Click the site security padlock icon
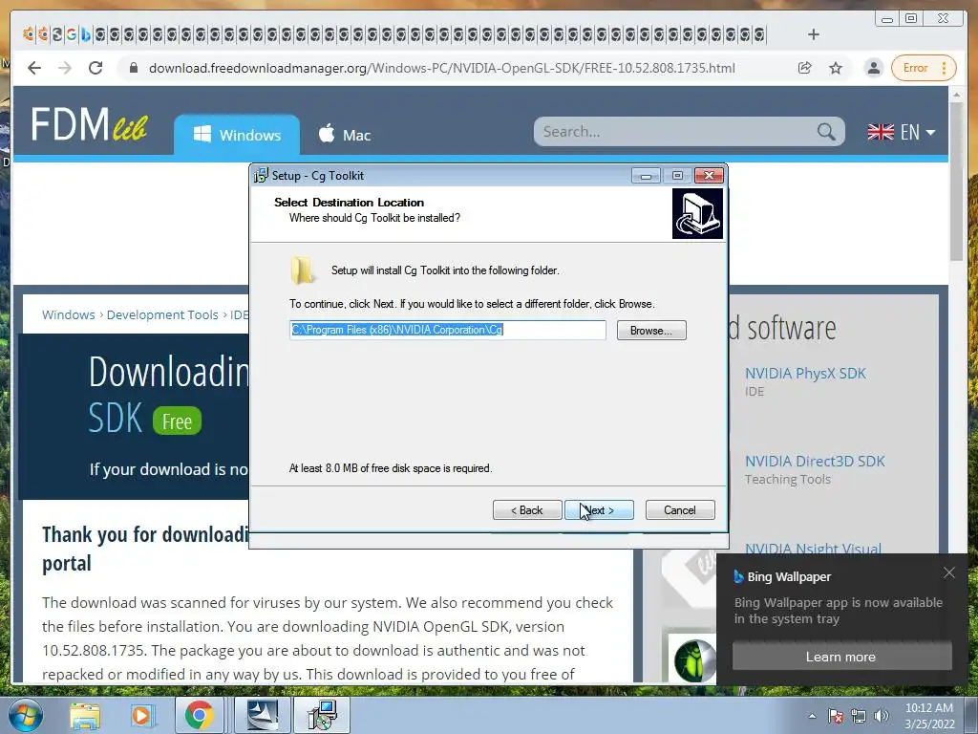 click(133, 68)
